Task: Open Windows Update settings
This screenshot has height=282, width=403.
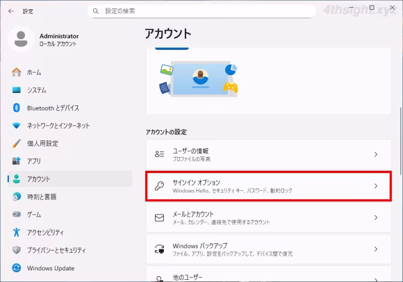Action: [x=70, y=268]
